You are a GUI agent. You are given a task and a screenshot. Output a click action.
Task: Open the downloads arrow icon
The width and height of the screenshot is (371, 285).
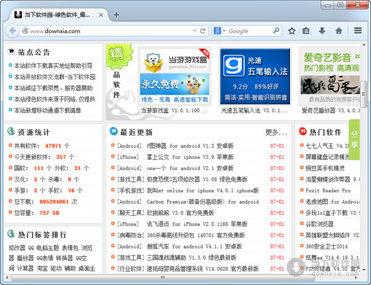point(322,31)
